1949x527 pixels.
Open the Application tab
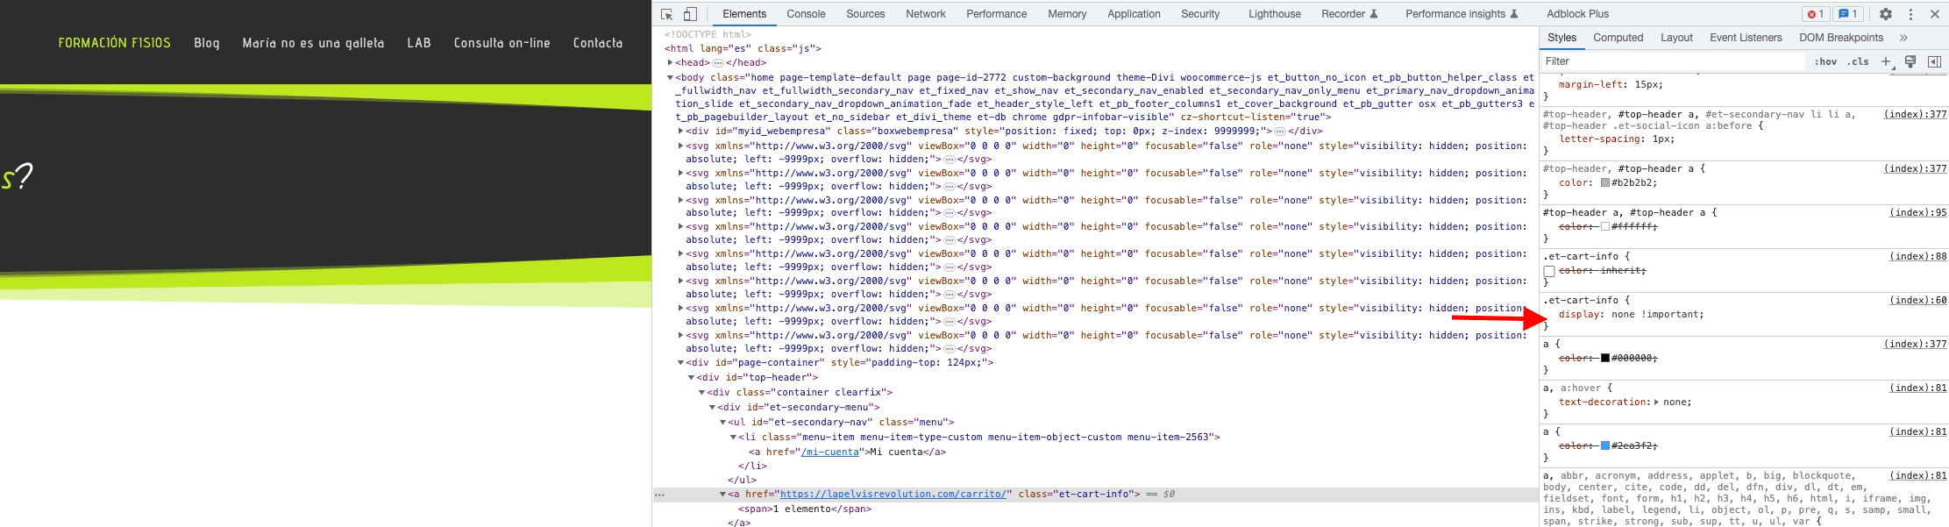click(x=1134, y=14)
